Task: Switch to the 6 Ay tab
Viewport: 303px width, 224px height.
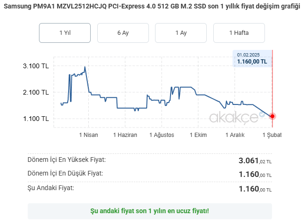Action: tap(123, 33)
